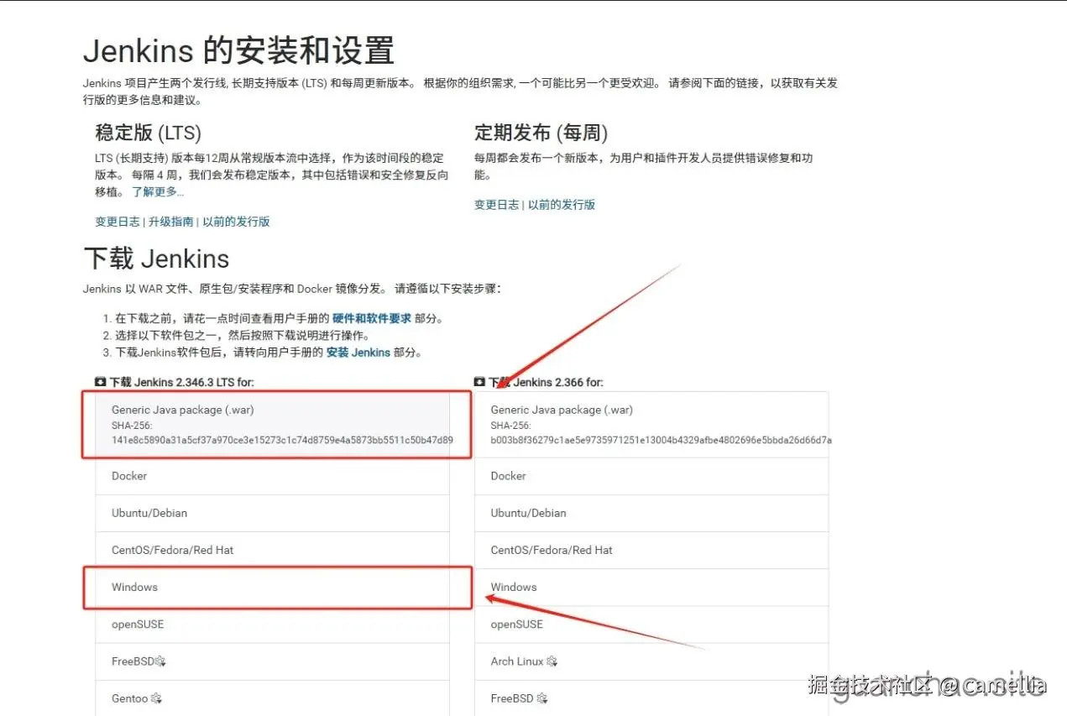Screen dimensions: 1067x716
Task: Choose openSUSE in the weekly 2.366 list
Action: [x=651, y=624]
